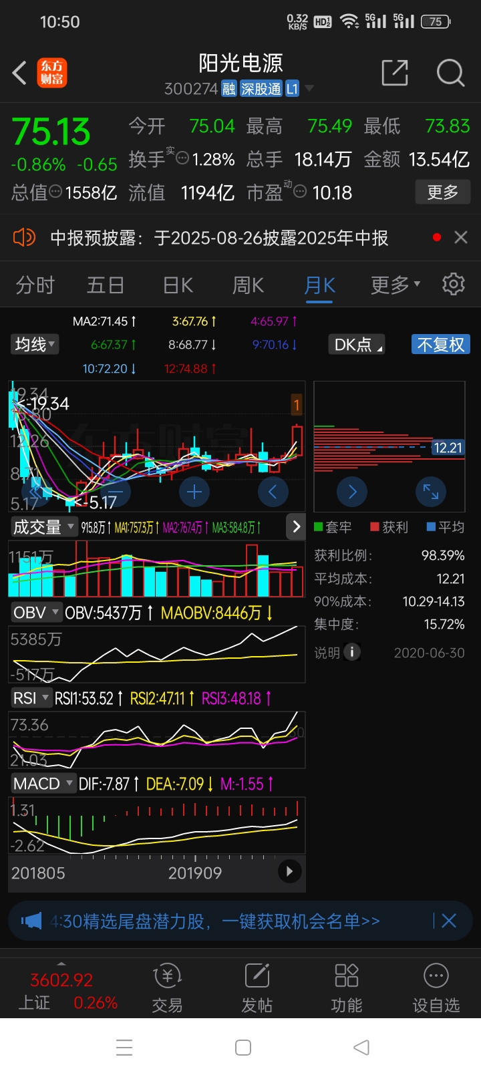Tap the play button on timeline
The height and width of the screenshot is (1077, 481).
tap(289, 871)
